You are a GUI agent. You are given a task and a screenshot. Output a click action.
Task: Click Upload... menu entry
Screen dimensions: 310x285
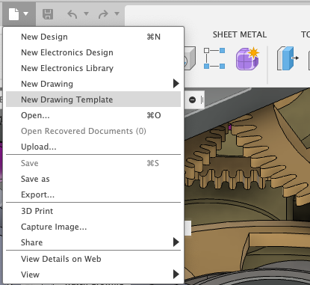93,147
